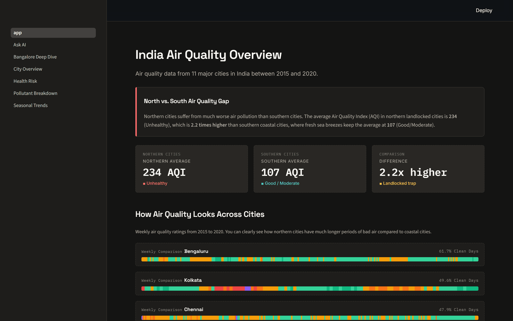The width and height of the screenshot is (513, 321).
Task: Click the Bengaluru weekly air quality bar
Action: pyautogui.click(x=310, y=259)
